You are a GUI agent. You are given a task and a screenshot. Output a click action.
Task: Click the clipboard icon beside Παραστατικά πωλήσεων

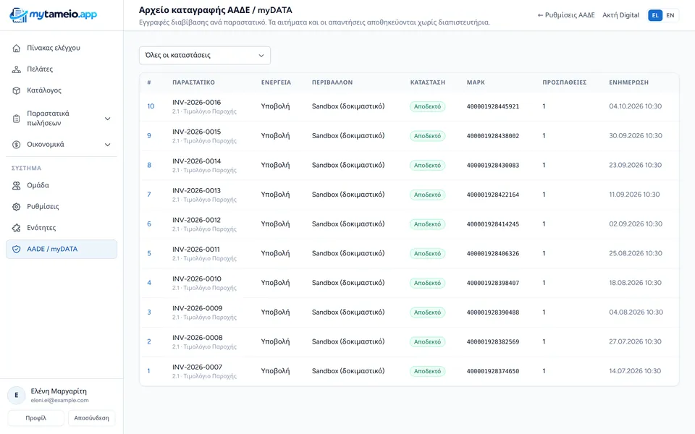coord(17,119)
